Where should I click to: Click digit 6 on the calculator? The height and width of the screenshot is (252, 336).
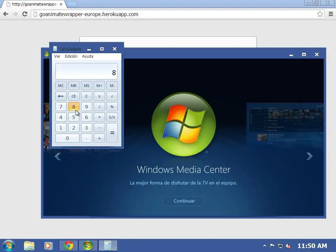87,117
